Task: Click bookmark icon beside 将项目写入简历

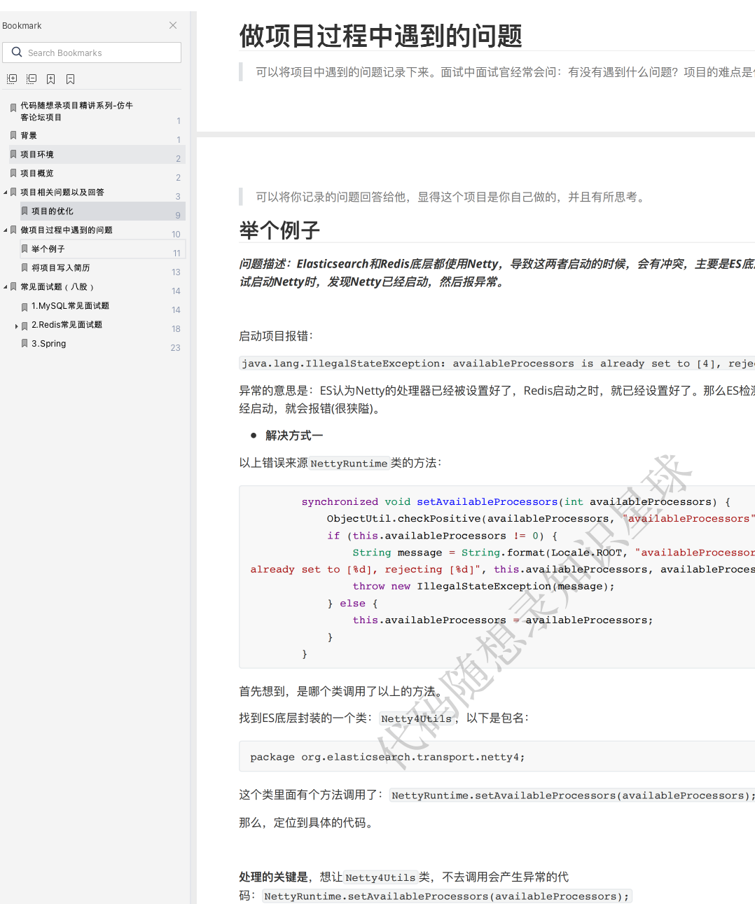Action: (x=25, y=268)
